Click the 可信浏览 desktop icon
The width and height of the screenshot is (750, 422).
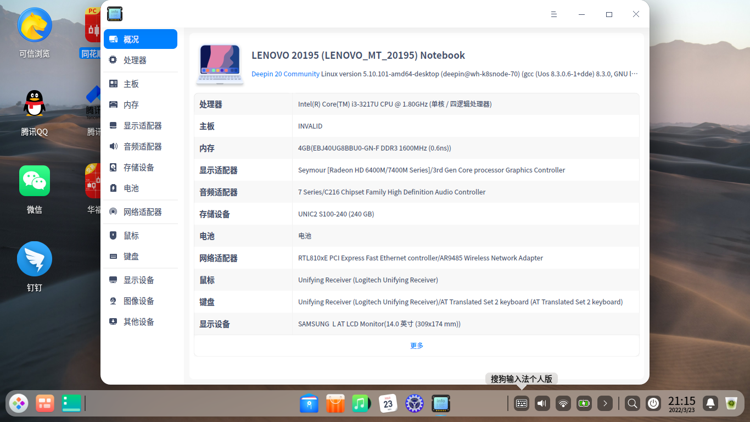[x=35, y=32]
